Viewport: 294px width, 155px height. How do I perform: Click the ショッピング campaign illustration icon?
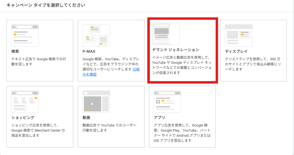click(x=25, y=101)
